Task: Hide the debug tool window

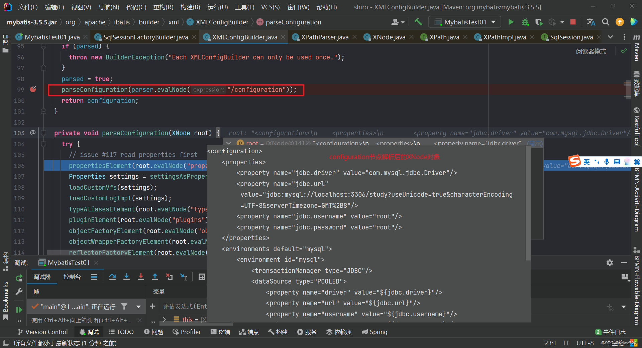Action: [x=624, y=263]
